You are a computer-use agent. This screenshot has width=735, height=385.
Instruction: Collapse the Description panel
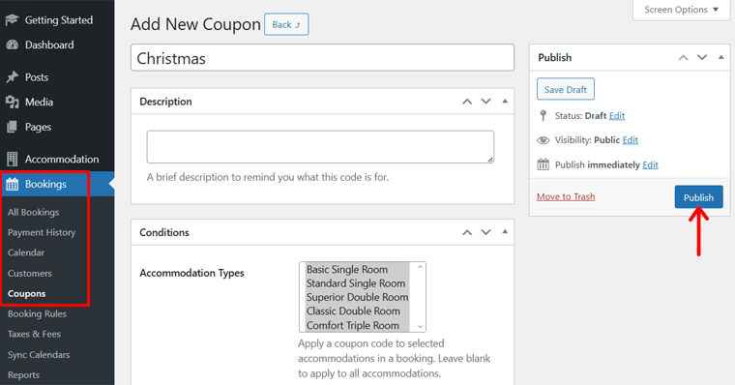point(505,101)
